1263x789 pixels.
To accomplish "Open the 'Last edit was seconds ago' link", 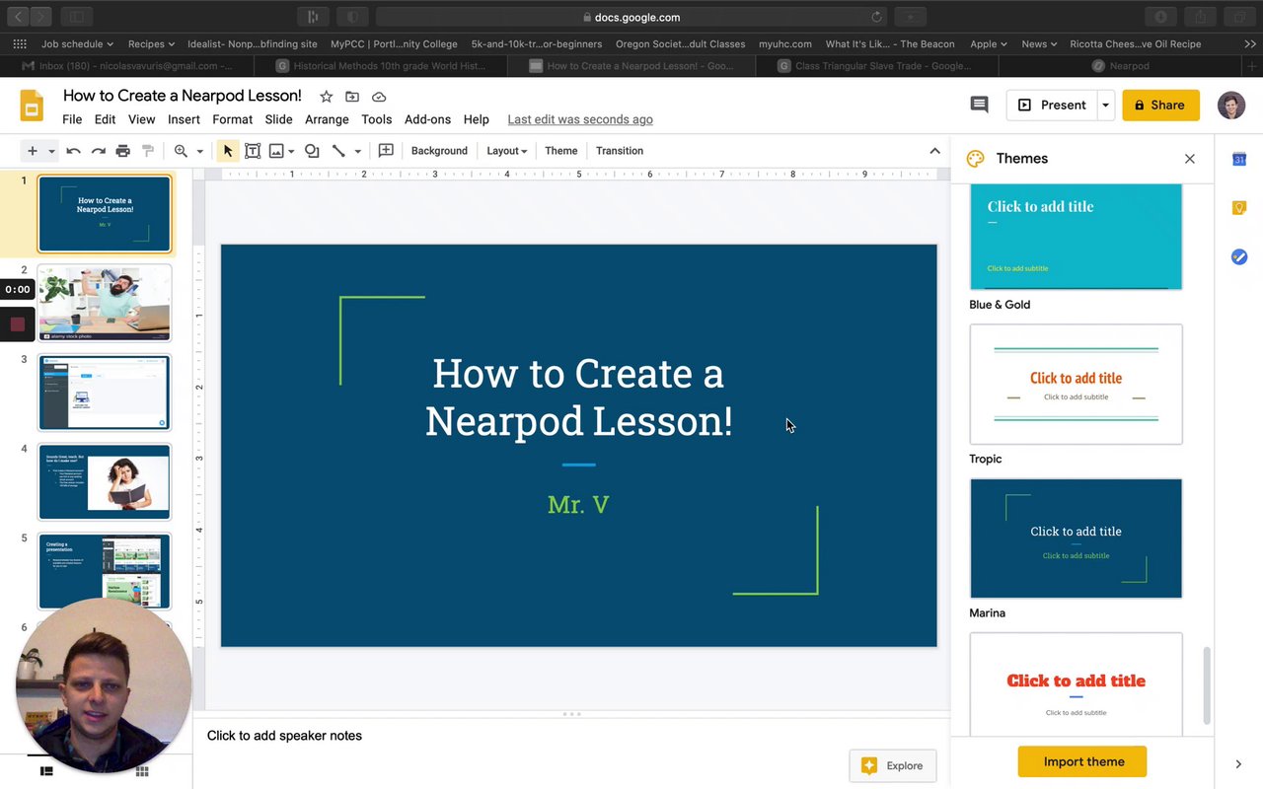I will (x=580, y=119).
